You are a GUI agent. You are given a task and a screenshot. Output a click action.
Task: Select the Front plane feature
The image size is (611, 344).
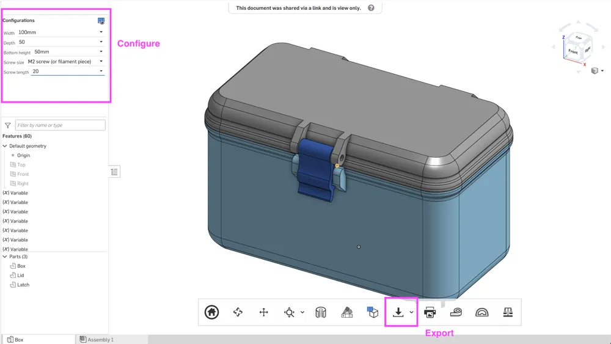pos(20,174)
